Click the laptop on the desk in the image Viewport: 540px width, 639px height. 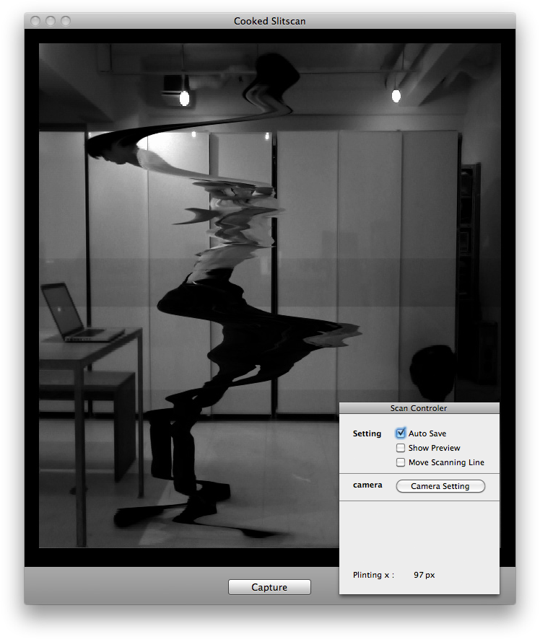click(x=72, y=314)
